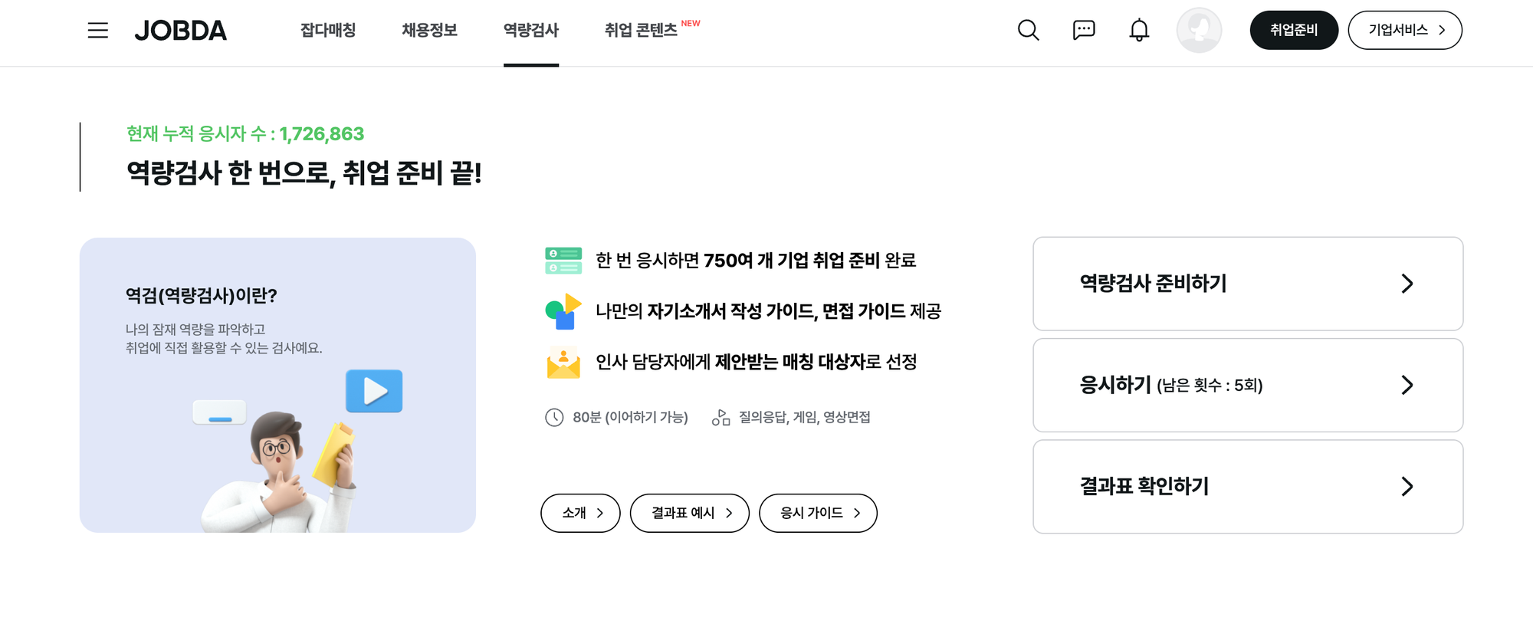Open the user profile avatar

(x=1199, y=31)
